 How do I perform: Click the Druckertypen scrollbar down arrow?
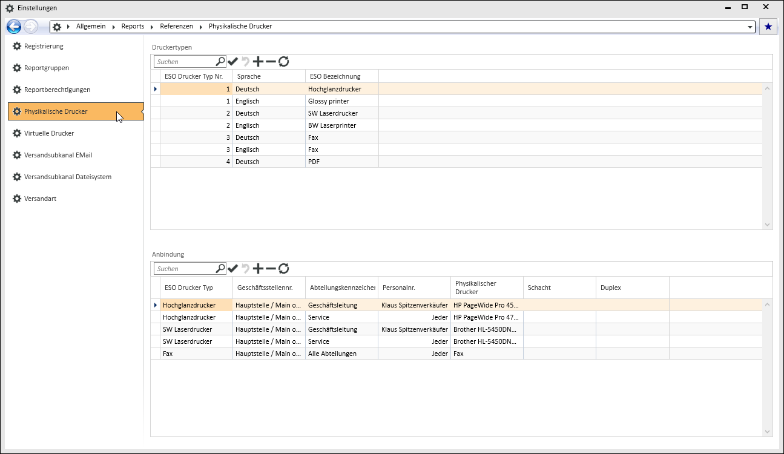point(768,225)
